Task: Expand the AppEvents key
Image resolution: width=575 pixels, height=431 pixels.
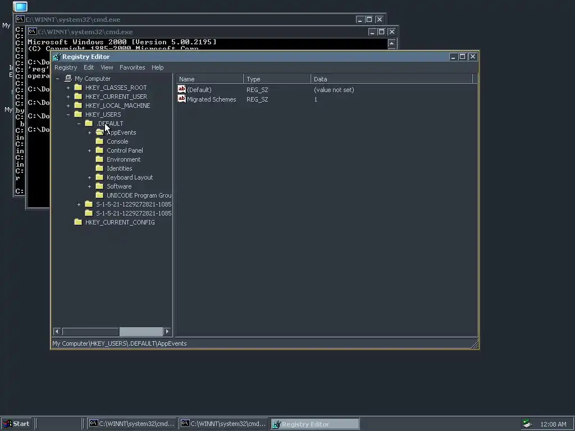Action: coord(89,132)
